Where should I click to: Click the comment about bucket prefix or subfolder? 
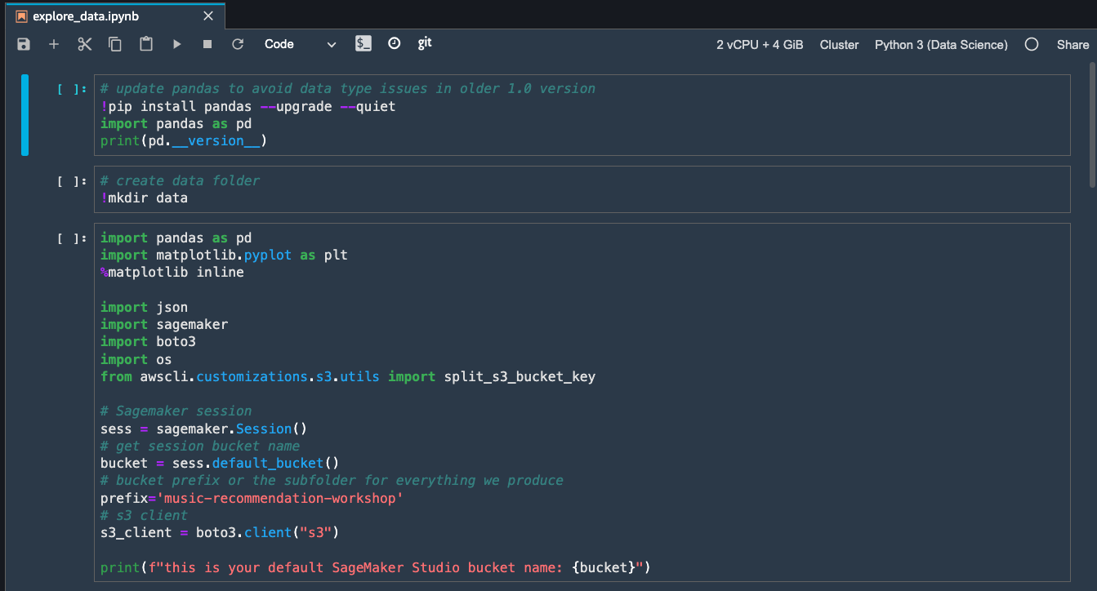point(332,480)
